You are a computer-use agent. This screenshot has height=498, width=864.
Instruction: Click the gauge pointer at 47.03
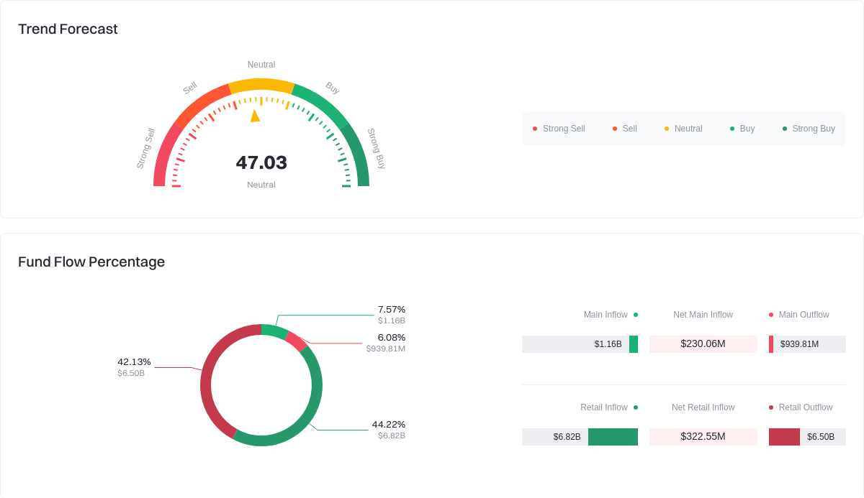tap(256, 117)
